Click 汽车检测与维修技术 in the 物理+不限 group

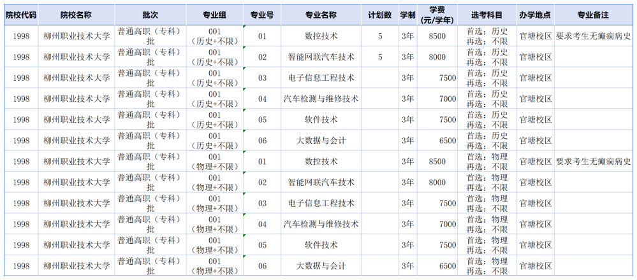tap(321, 224)
